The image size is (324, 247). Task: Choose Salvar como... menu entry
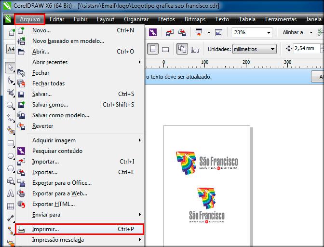[80, 105]
